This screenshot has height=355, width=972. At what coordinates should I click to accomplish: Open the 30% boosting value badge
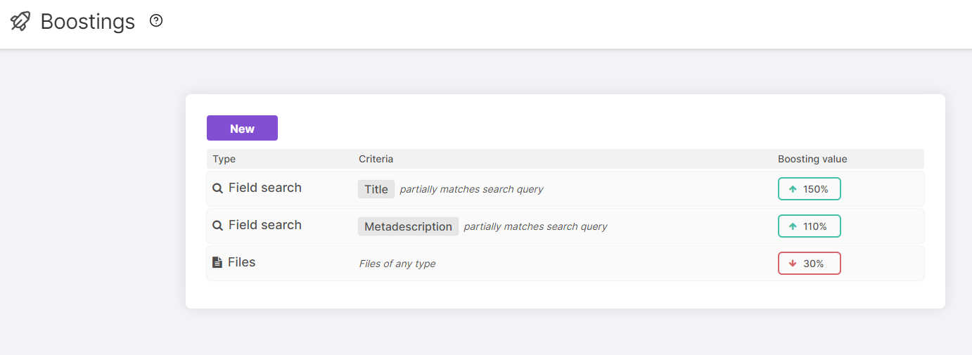pos(809,264)
